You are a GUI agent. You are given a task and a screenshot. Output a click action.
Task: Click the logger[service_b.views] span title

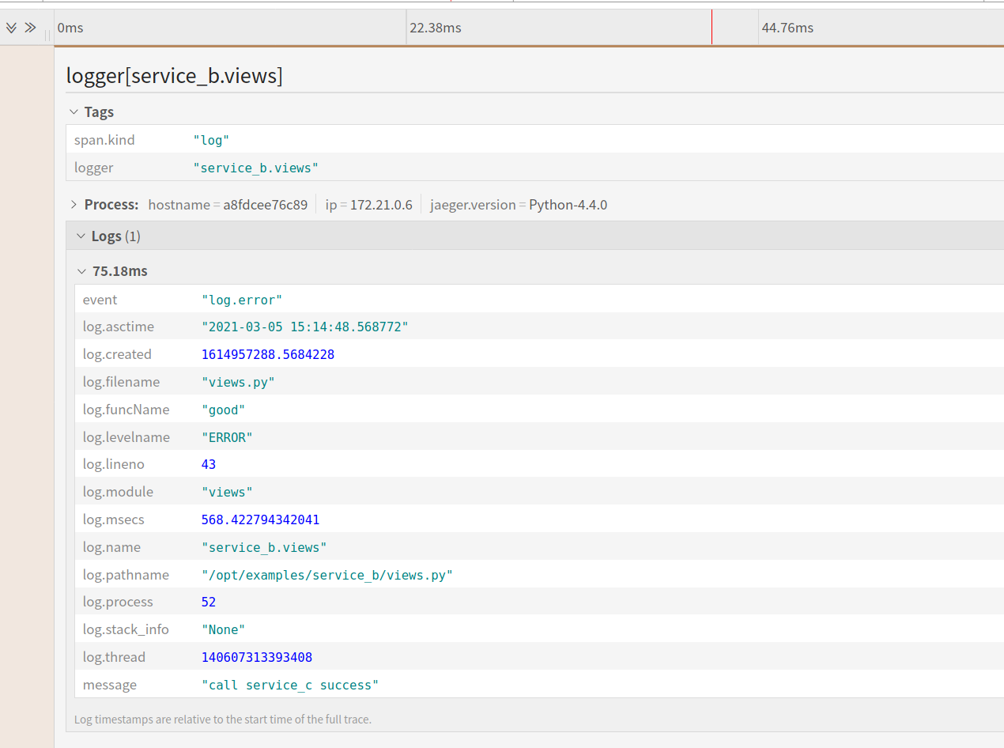pyautogui.click(x=175, y=76)
